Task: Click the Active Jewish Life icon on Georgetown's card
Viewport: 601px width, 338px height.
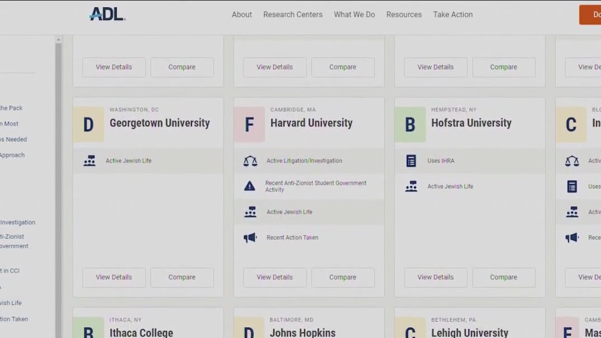Action: (x=90, y=161)
